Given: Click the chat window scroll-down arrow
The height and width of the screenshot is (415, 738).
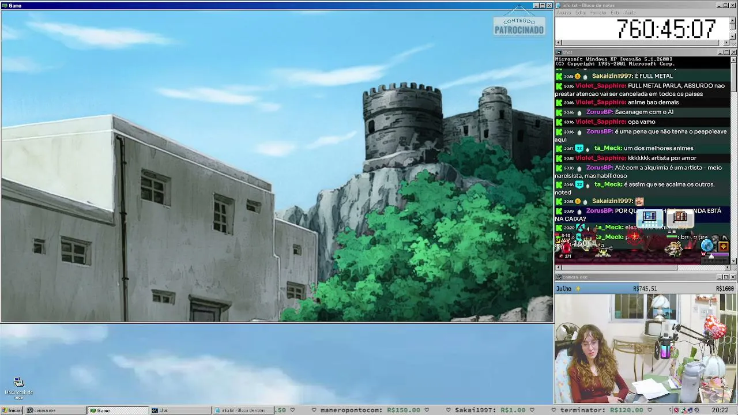Looking at the screenshot, I should coord(733,261).
